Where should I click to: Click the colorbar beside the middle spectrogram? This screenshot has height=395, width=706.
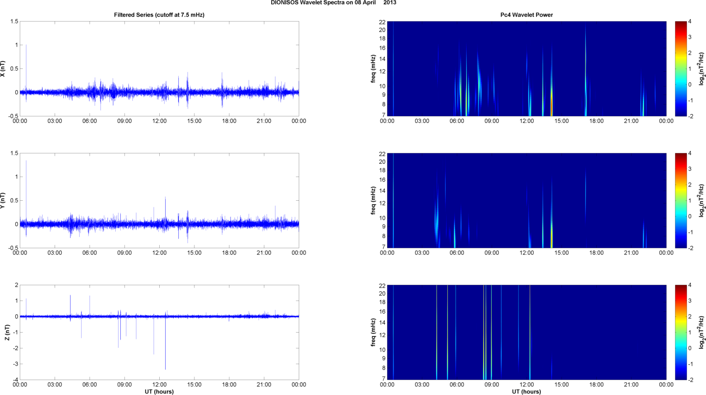(681, 200)
